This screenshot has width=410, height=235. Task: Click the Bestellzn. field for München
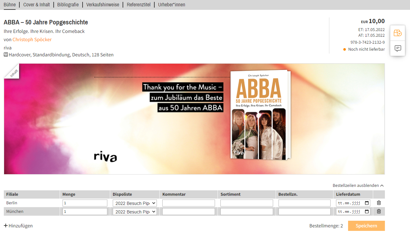305,212
